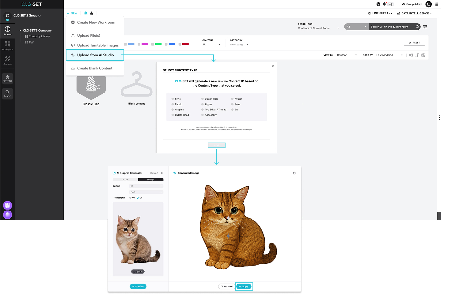This screenshot has height=294, width=459.
Task: Open Console in the left sidebar
Action: 7,60
